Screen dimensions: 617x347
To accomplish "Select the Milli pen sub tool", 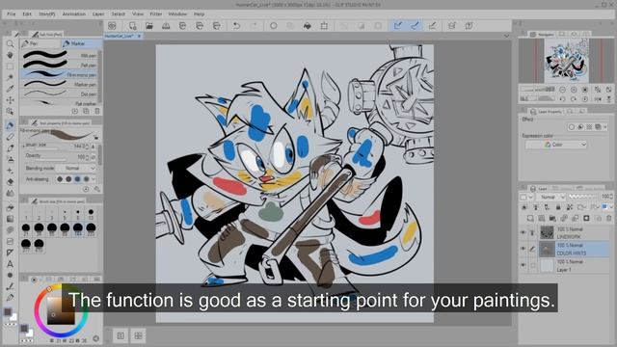I will pyautogui.click(x=60, y=55).
